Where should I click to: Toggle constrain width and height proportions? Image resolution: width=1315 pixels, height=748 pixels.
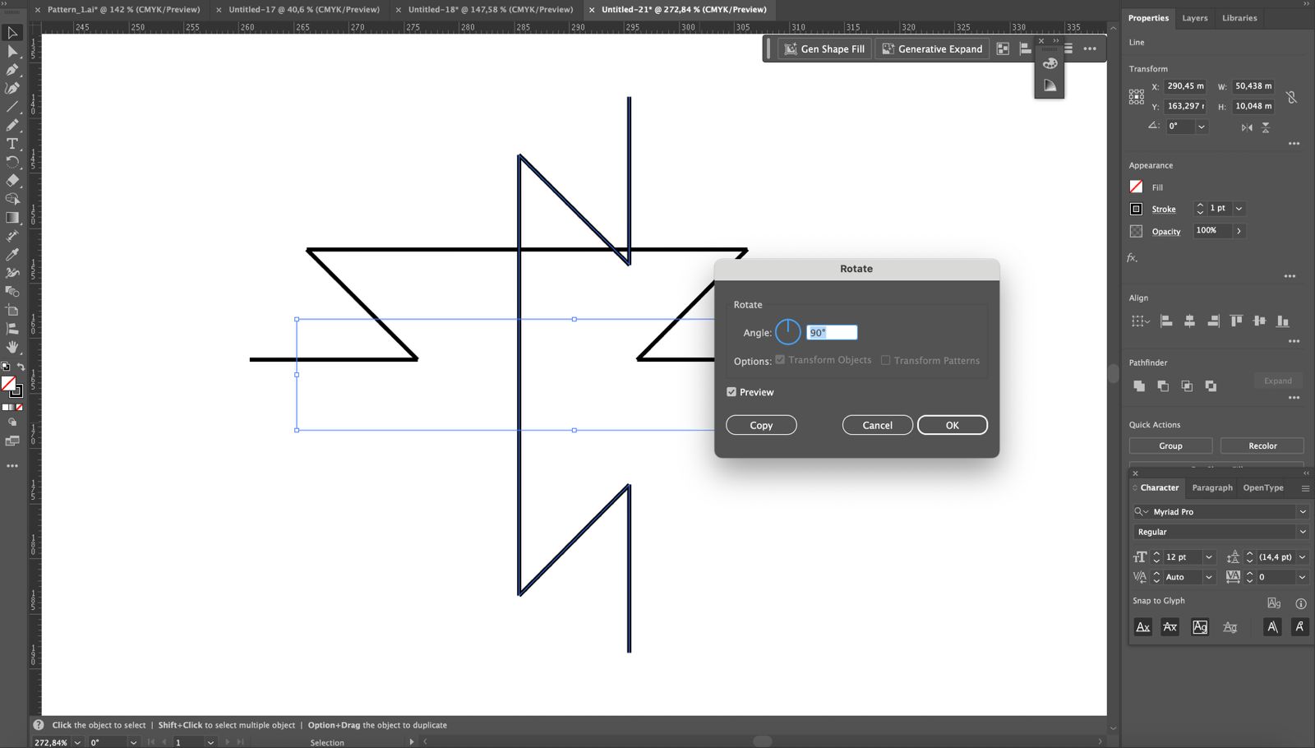pyautogui.click(x=1291, y=97)
